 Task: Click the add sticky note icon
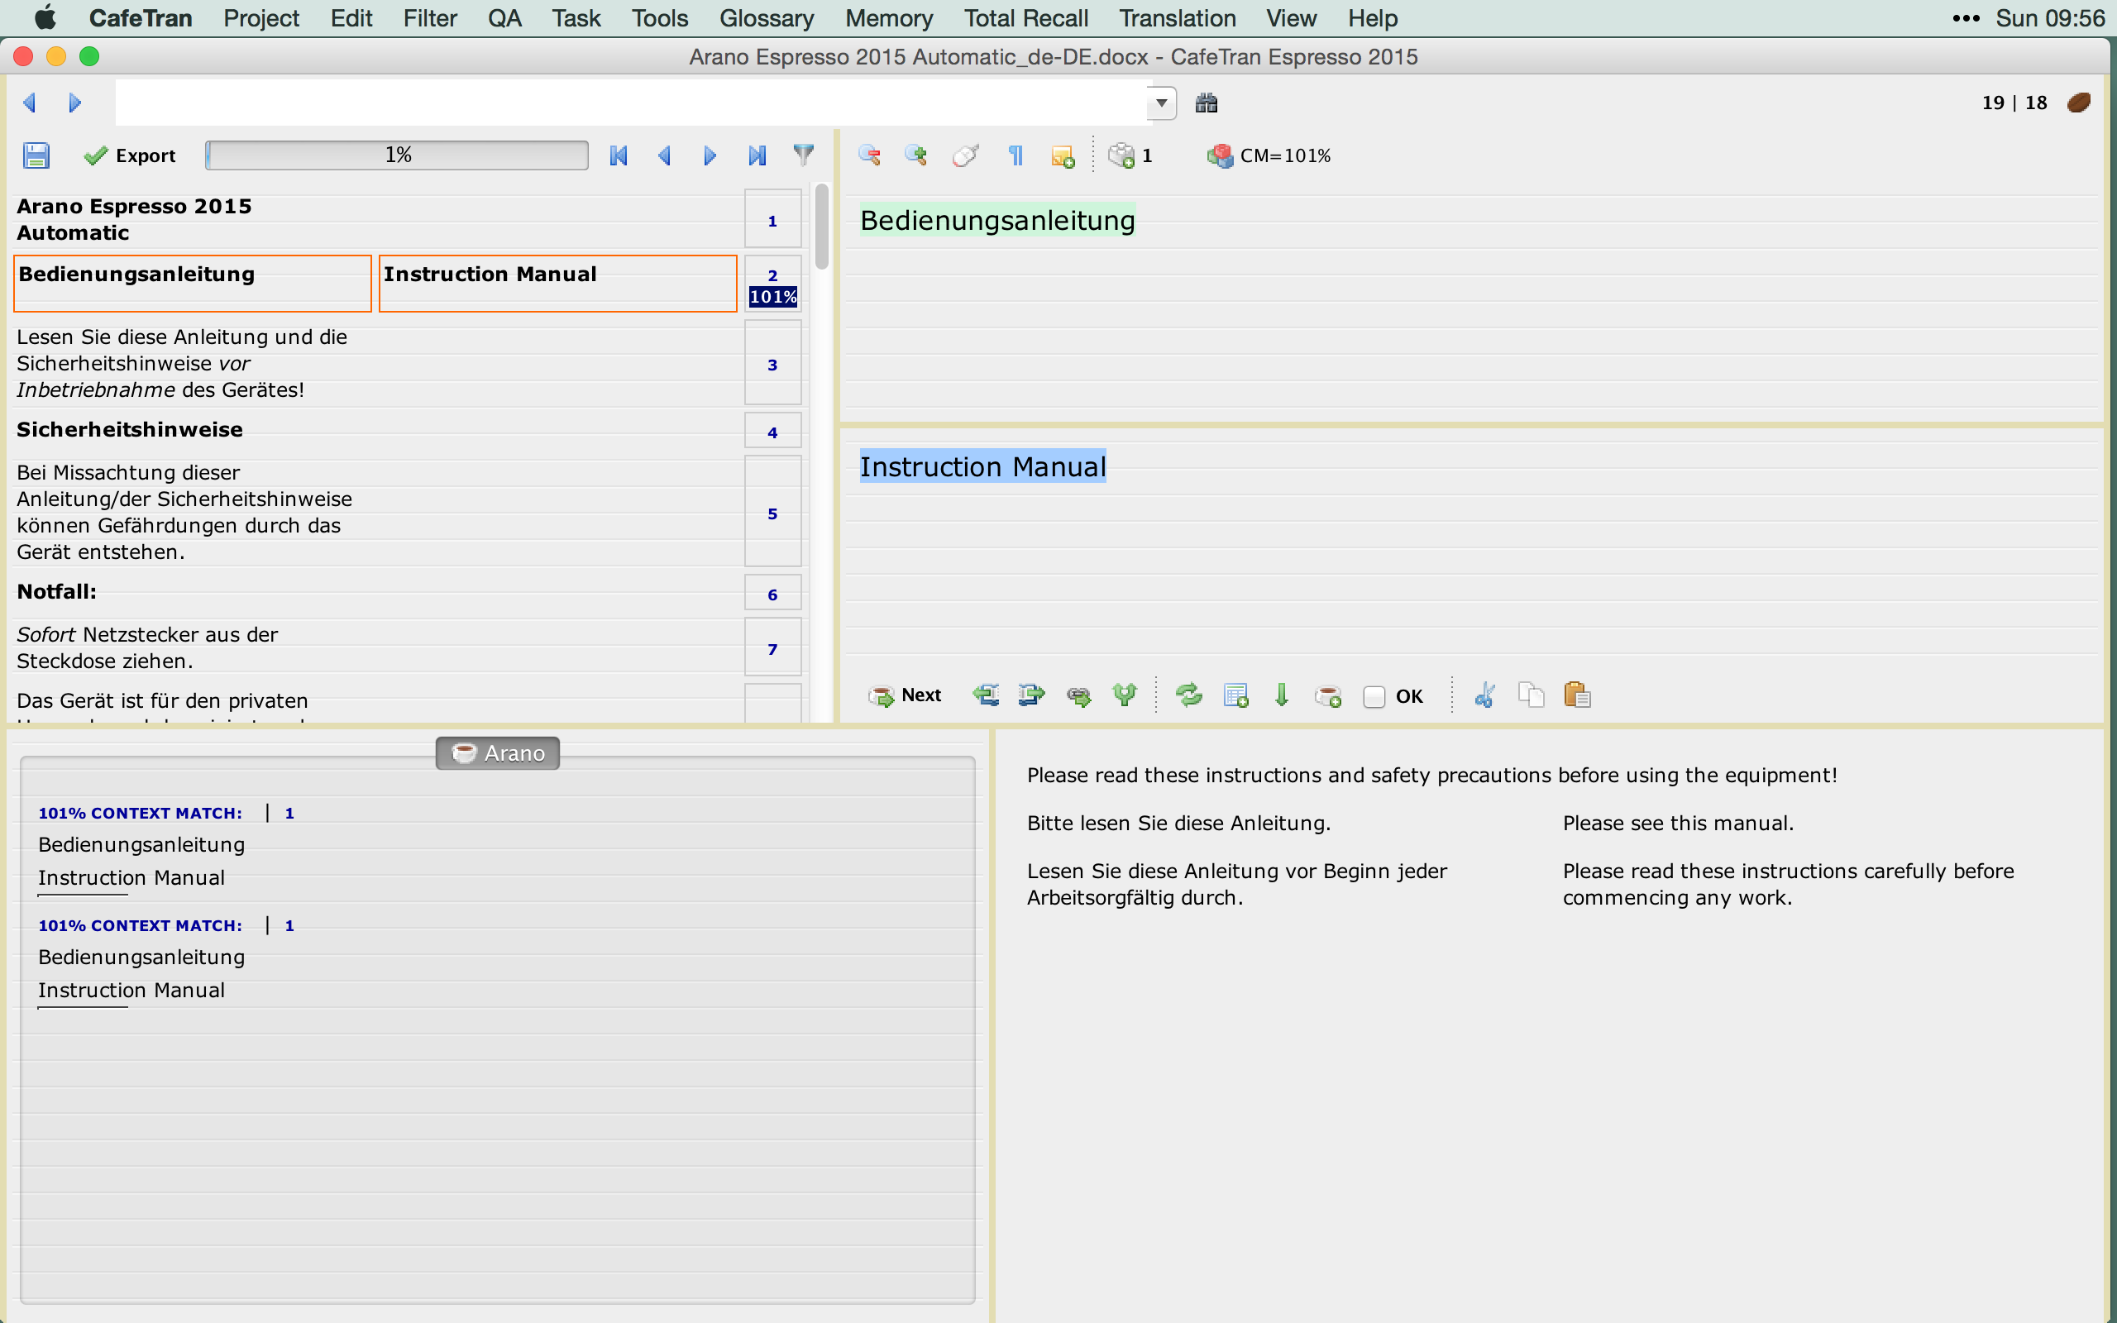point(1062,156)
